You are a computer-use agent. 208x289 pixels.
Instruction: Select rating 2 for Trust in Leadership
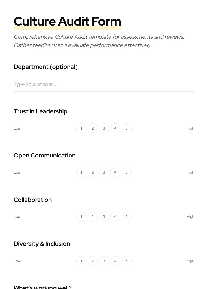[93, 128]
